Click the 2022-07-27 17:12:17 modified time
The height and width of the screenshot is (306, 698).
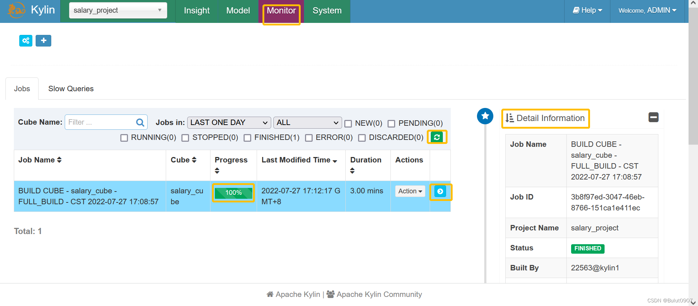tap(301, 196)
